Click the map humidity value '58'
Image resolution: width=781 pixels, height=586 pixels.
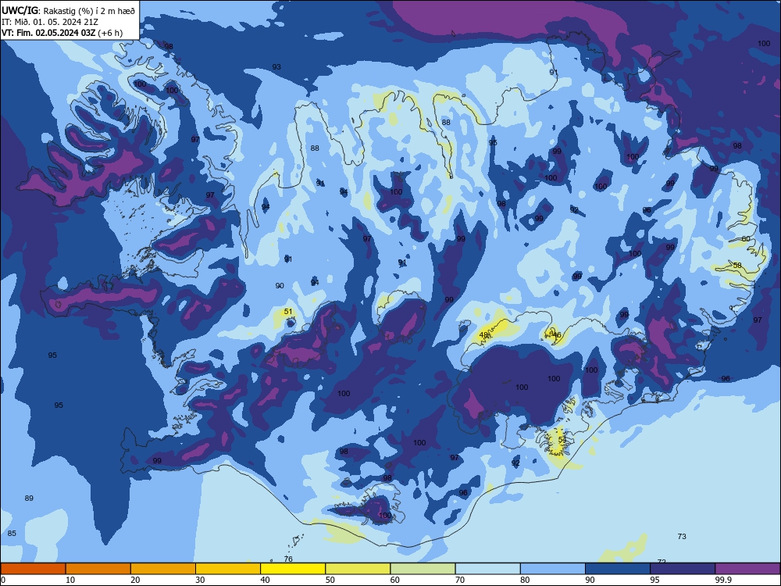(737, 265)
